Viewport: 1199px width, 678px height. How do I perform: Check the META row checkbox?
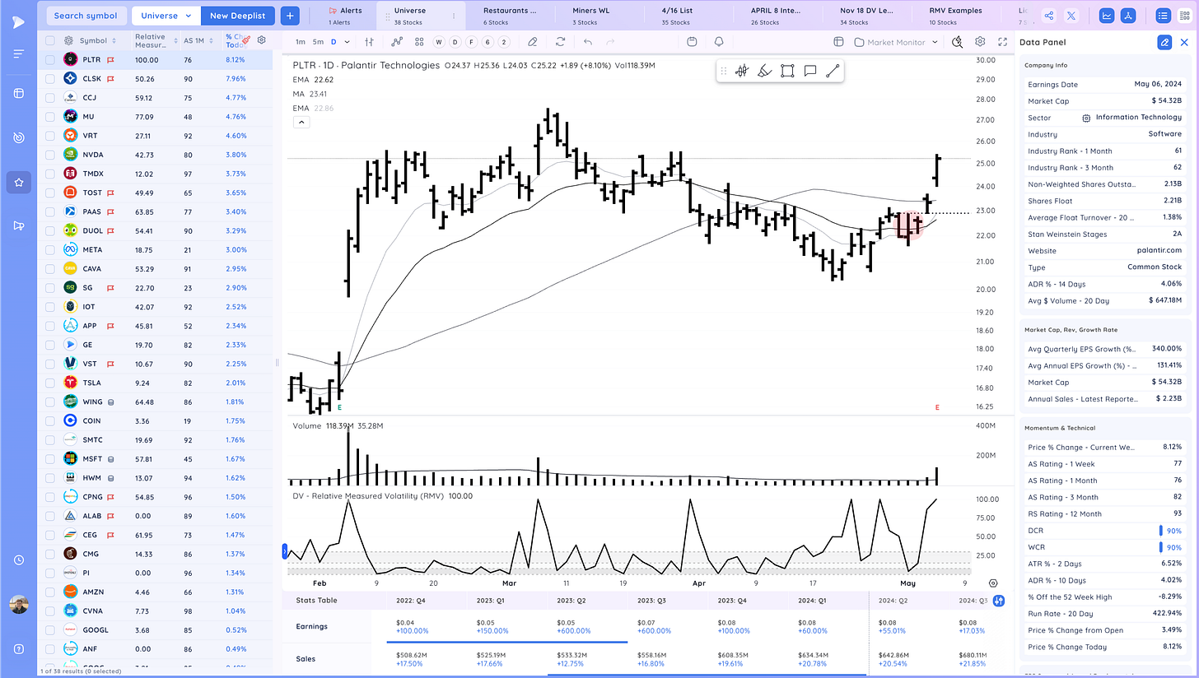click(50, 249)
